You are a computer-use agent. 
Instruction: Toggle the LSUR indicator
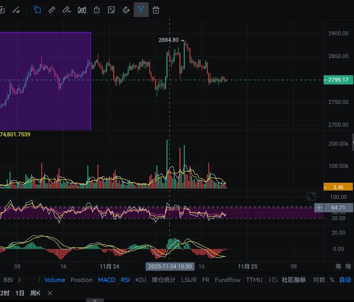(189, 280)
